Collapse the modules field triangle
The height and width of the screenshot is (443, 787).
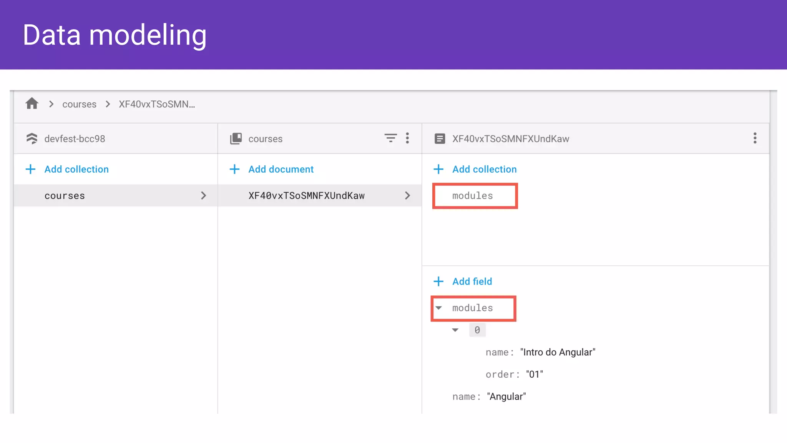point(439,308)
